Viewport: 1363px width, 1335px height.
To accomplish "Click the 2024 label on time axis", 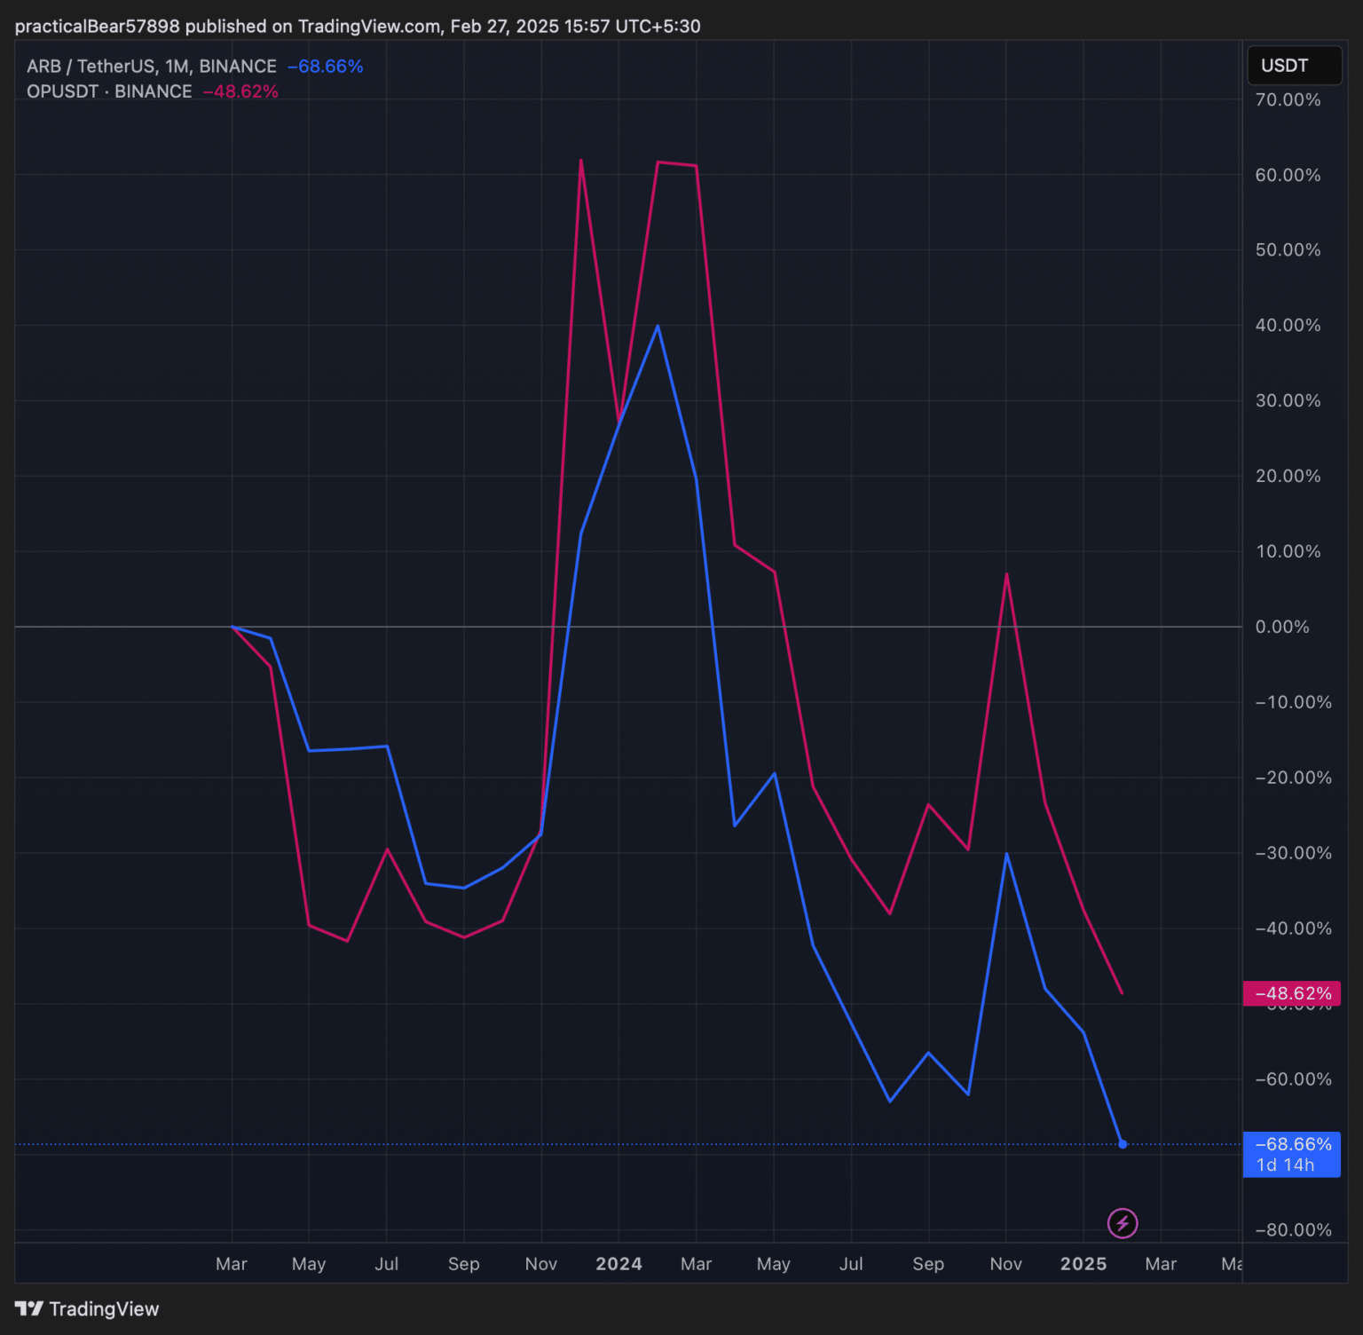I will point(618,1263).
